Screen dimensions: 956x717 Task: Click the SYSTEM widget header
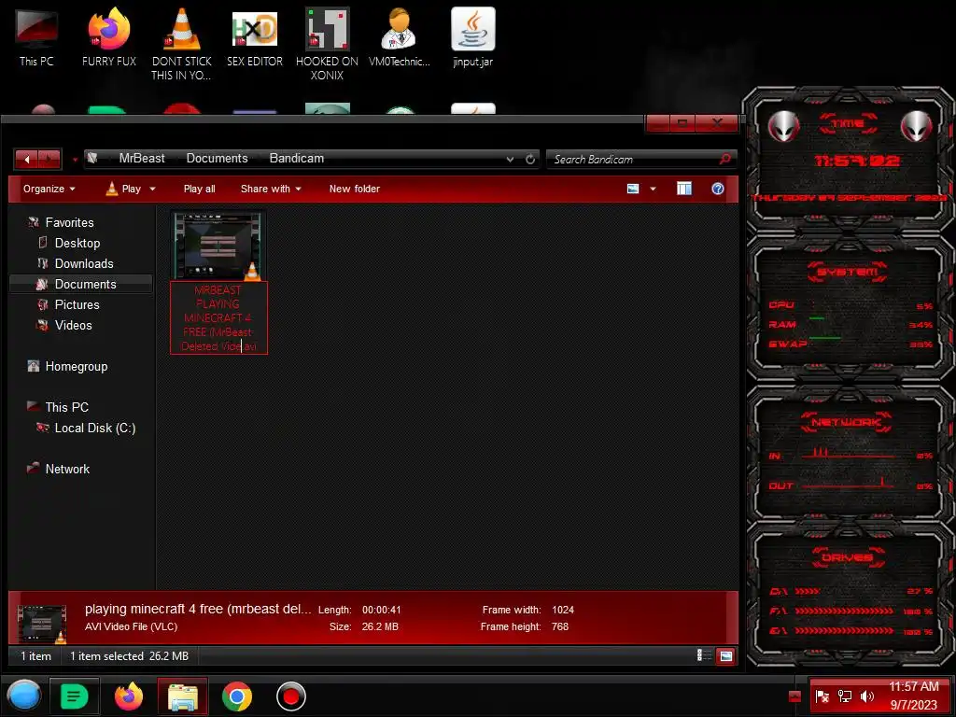pos(848,272)
